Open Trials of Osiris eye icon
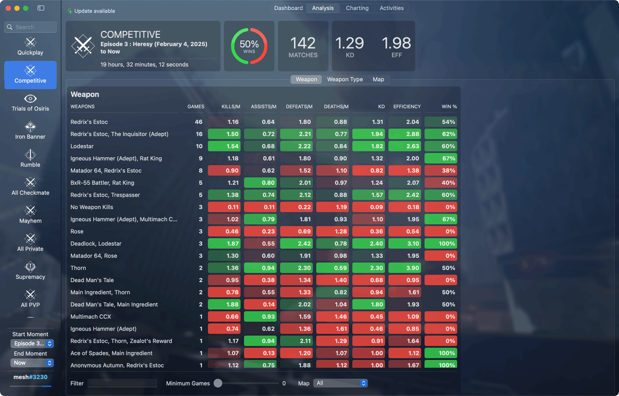The width and height of the screenshot is (619, 396). point(30,98)
